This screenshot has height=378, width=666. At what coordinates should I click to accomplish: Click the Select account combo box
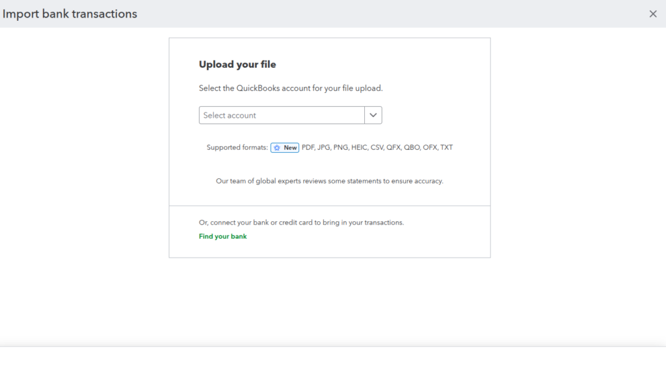tap(281, 115)
